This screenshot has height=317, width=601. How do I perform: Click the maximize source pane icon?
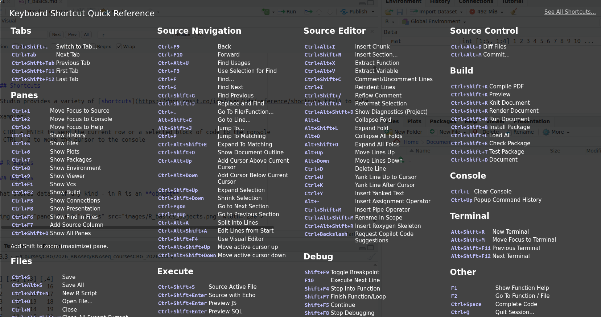[370, 3]
